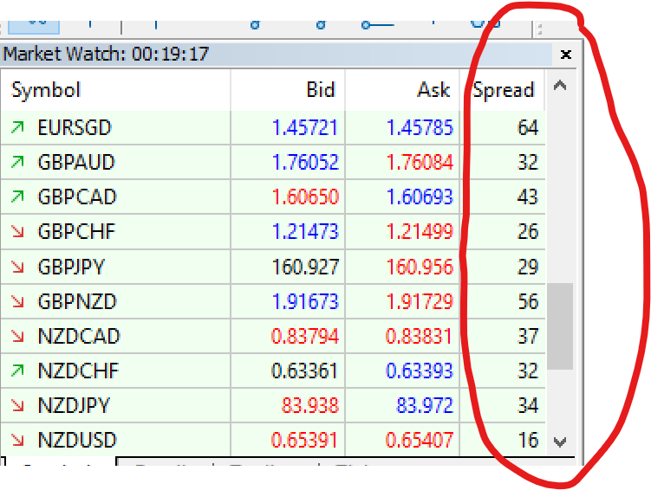Click the GBPAUD ask 1.76084
Screen dimensions: 651x490
(420, 162)
